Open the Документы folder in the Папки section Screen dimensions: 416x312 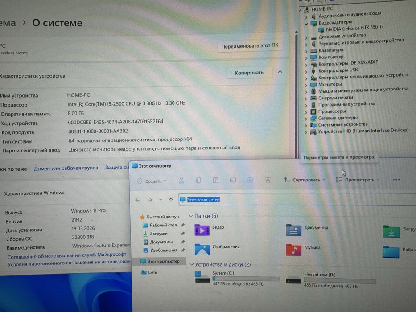click(293, 230)
